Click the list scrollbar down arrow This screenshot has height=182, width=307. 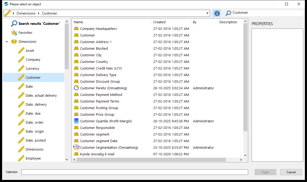click(245, 155)
